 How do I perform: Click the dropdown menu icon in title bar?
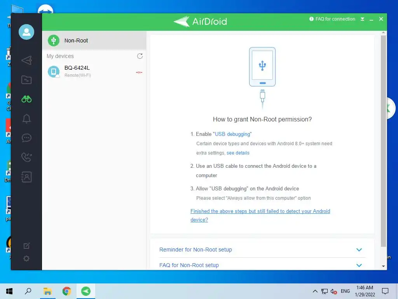coord(363,19)
